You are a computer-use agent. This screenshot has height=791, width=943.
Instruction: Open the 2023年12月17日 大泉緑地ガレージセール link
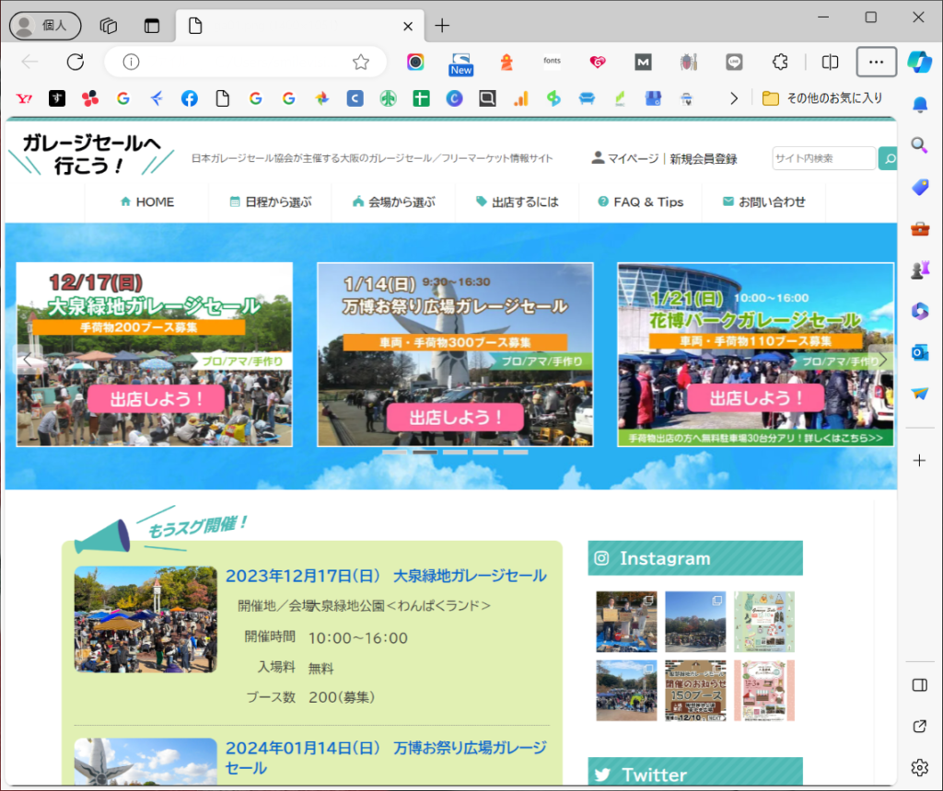point(386,576)
